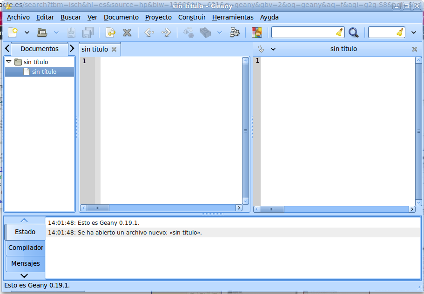Compile the current file

[188, 33]
